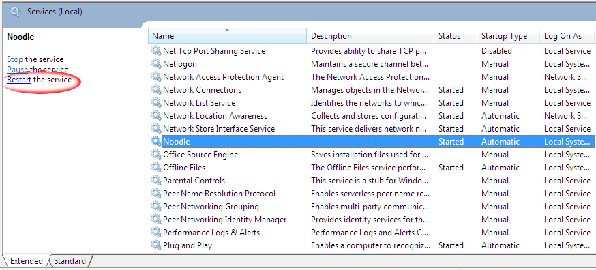Click the Peer Networking Grouping gear icon

156,206
